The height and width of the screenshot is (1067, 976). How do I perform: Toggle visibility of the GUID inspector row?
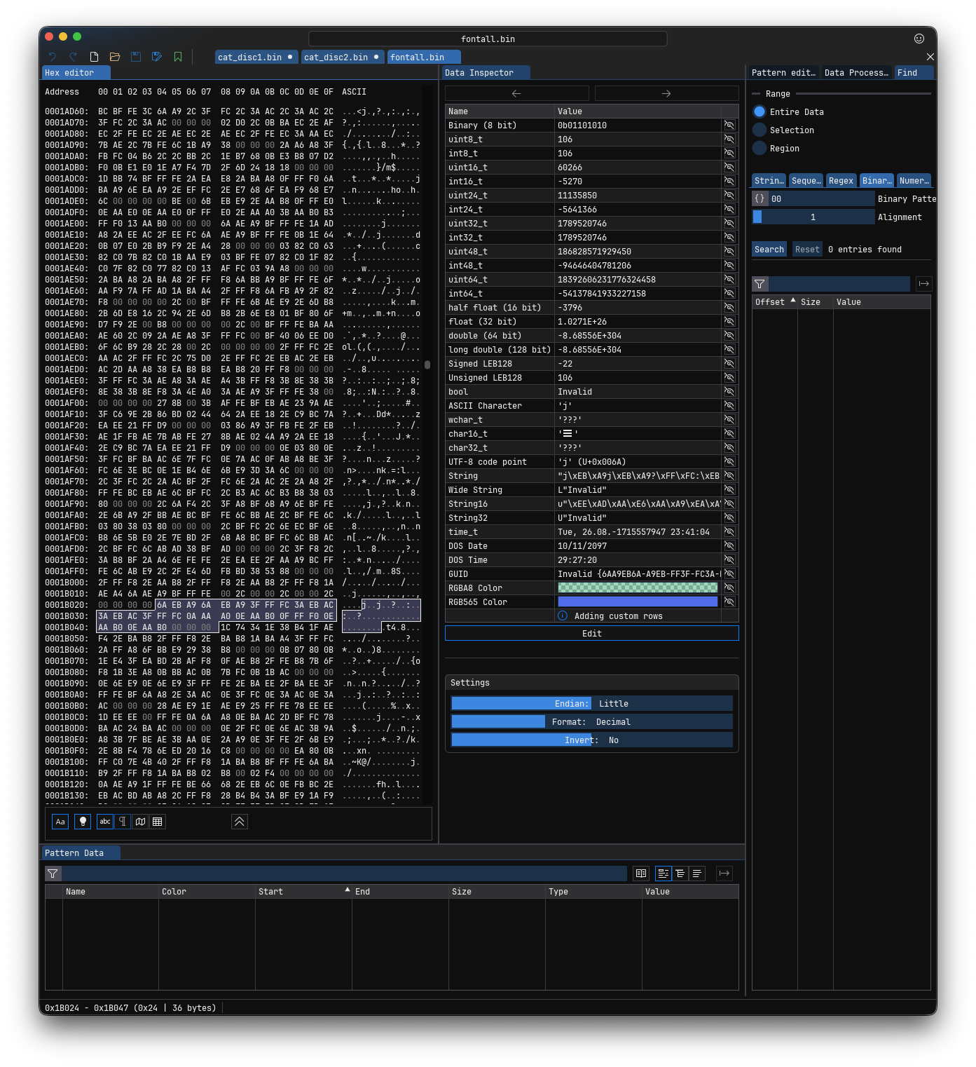click(x=729, y=574)
